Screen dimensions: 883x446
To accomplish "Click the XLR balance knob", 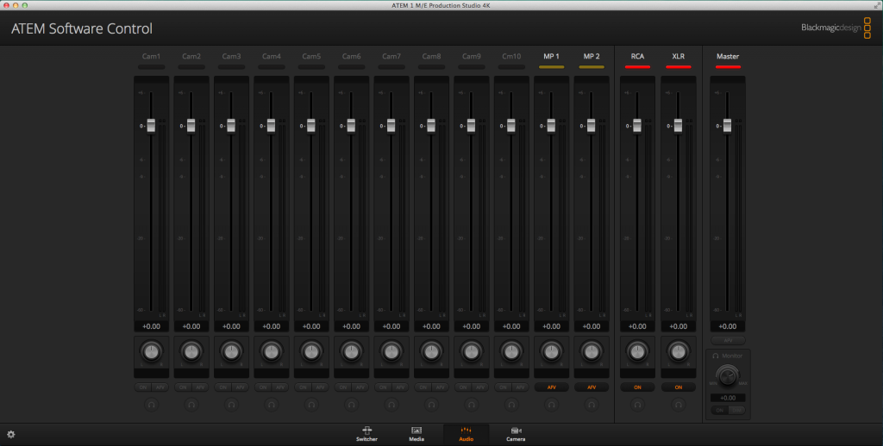I will tap(678, 352).
